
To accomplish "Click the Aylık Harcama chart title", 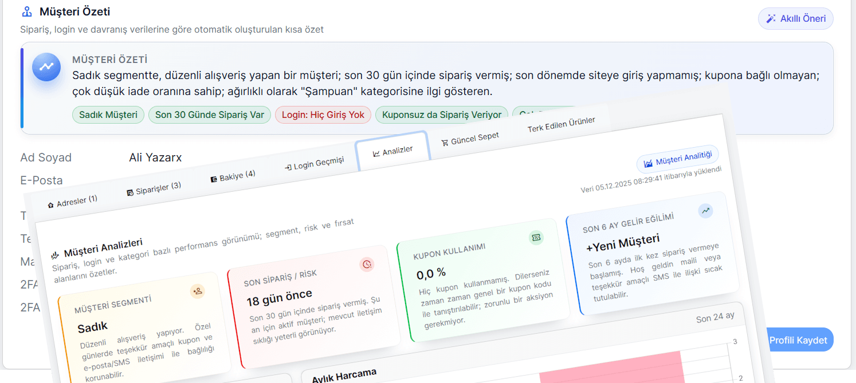I will pos(344,376).
